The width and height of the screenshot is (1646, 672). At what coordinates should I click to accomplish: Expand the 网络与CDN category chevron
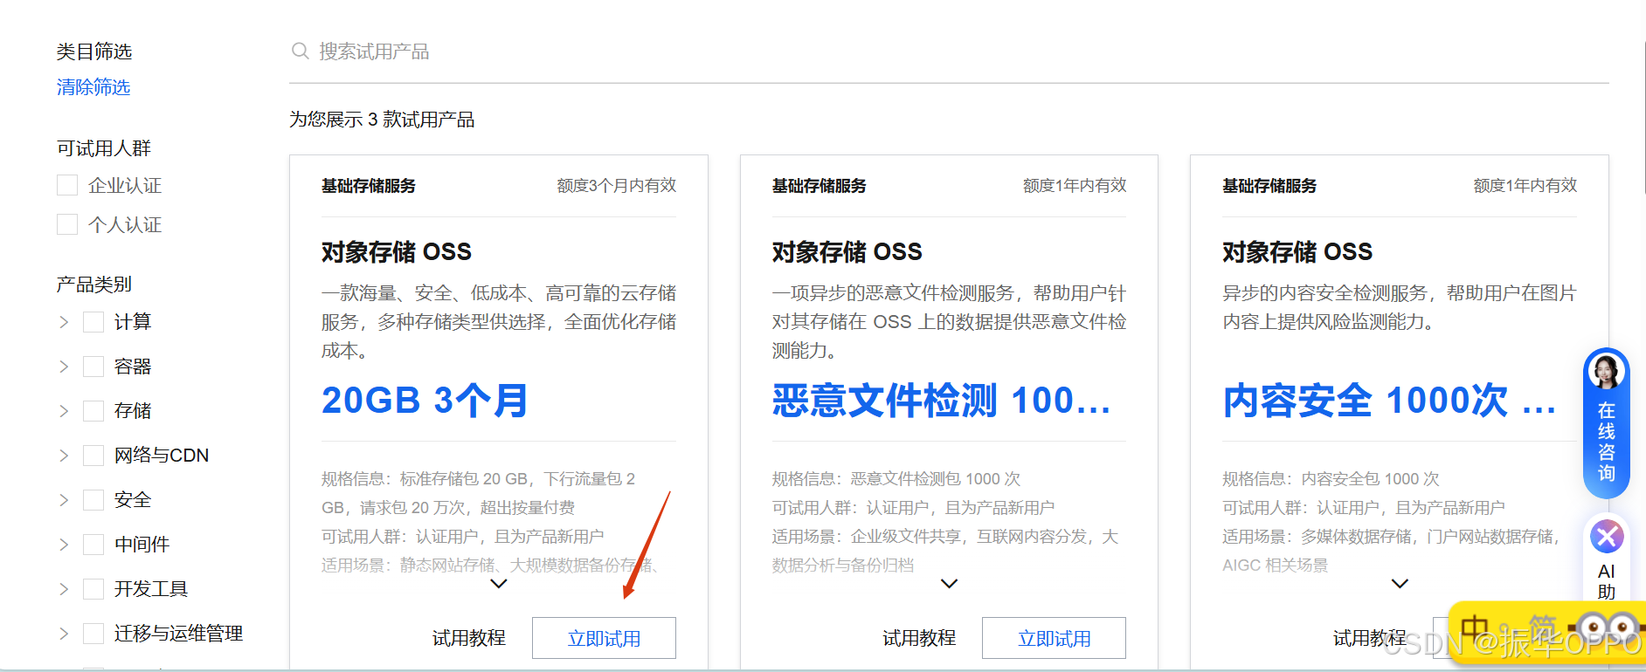[64, 456]
